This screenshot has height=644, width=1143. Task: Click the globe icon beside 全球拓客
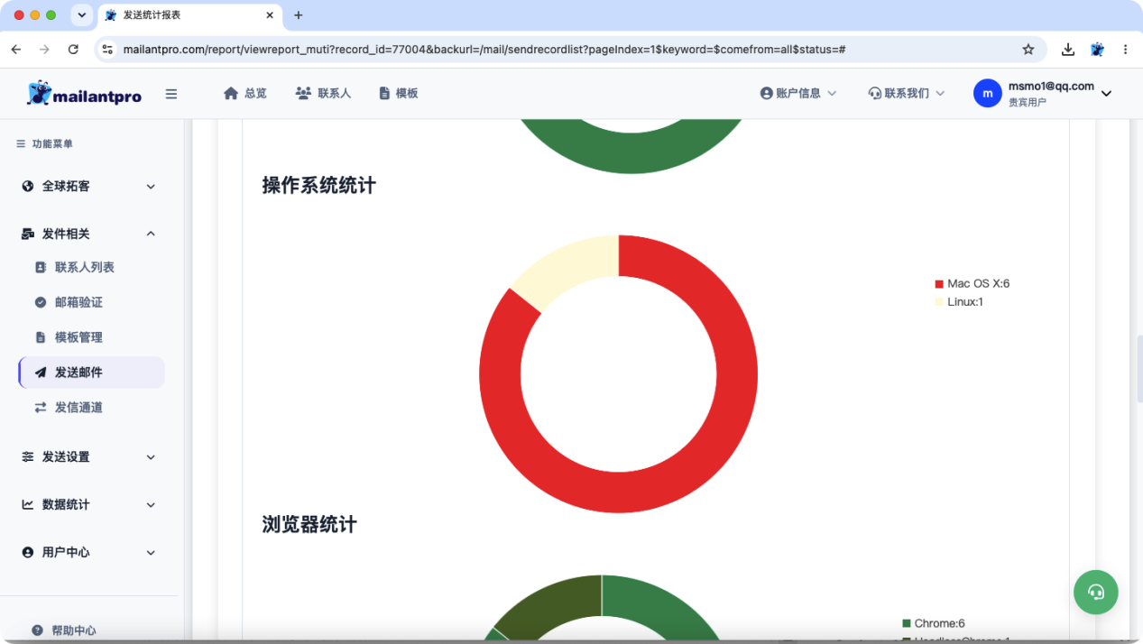28,186
